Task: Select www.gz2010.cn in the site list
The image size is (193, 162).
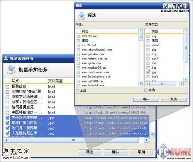Action: (x=92, y=81)
